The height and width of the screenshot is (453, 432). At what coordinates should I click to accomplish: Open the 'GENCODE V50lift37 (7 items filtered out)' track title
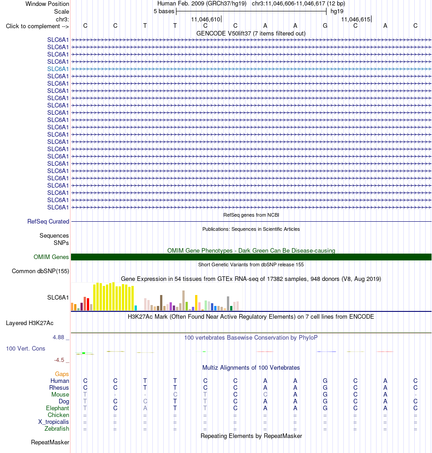coord(251,34)
